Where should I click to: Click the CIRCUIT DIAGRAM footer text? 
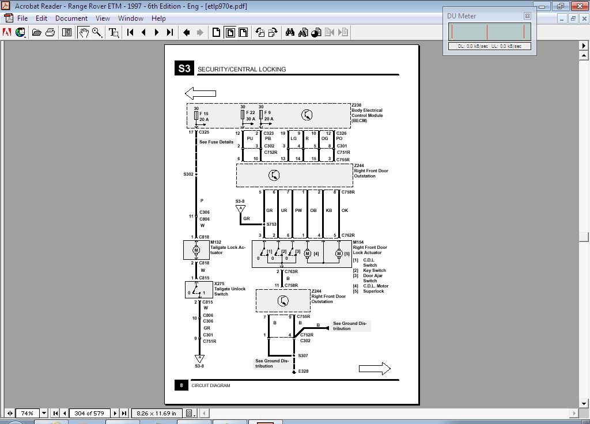(x=211, y=385)
